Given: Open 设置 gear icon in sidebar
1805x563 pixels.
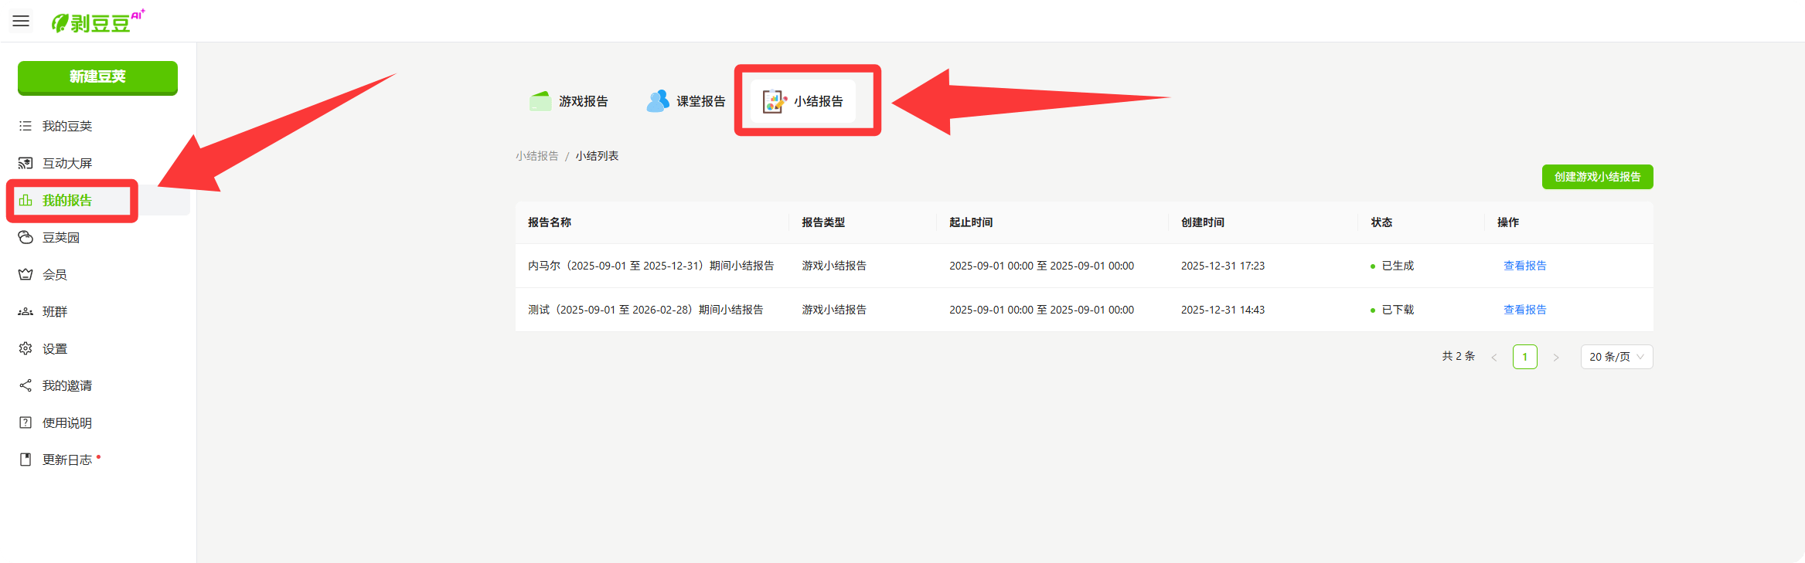Looking at the screenshot, I should click(x=26, y=348).
